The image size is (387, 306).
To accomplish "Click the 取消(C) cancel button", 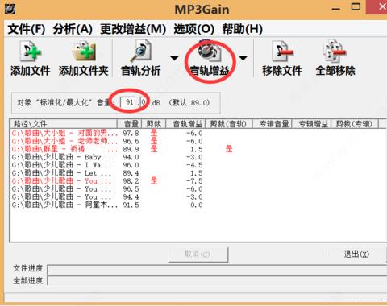I will click(198, 254).
